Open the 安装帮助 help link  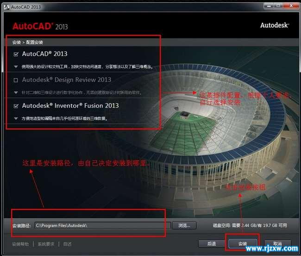point(20,244)
